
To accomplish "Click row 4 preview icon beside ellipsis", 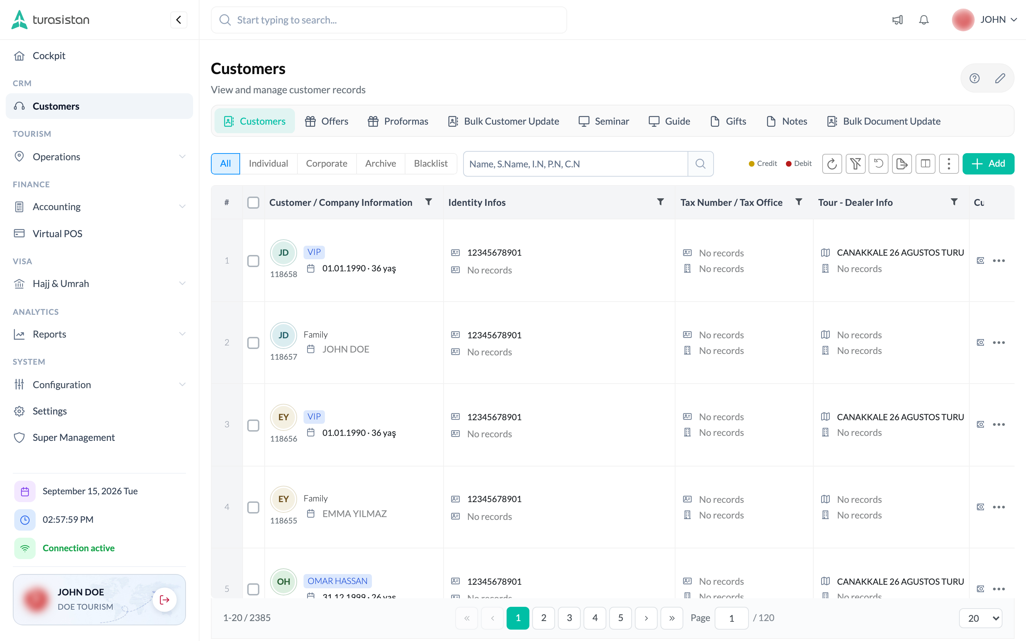I will (980, 507).
